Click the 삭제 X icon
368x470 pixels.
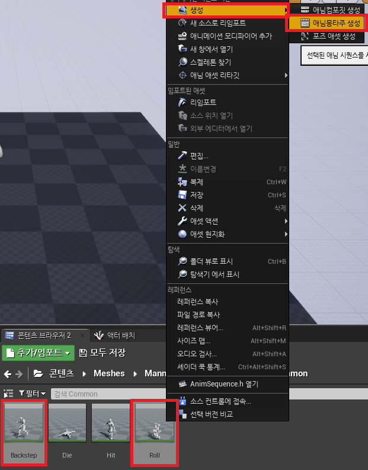pyautogui.click(x=183, y=207)
